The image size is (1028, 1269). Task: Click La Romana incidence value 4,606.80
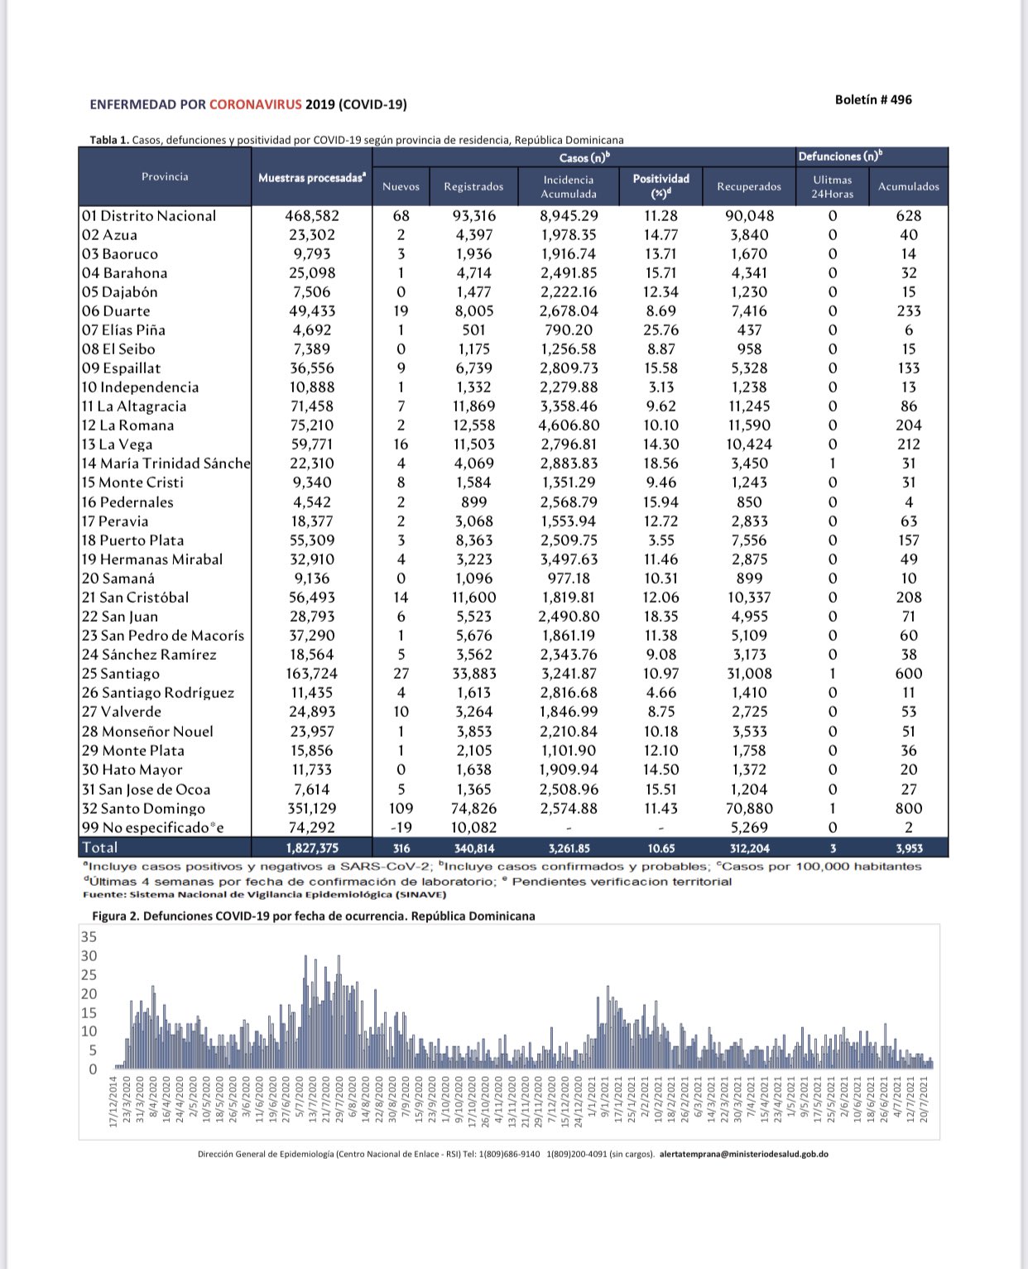pyautogui.click(x=569, y=425)
